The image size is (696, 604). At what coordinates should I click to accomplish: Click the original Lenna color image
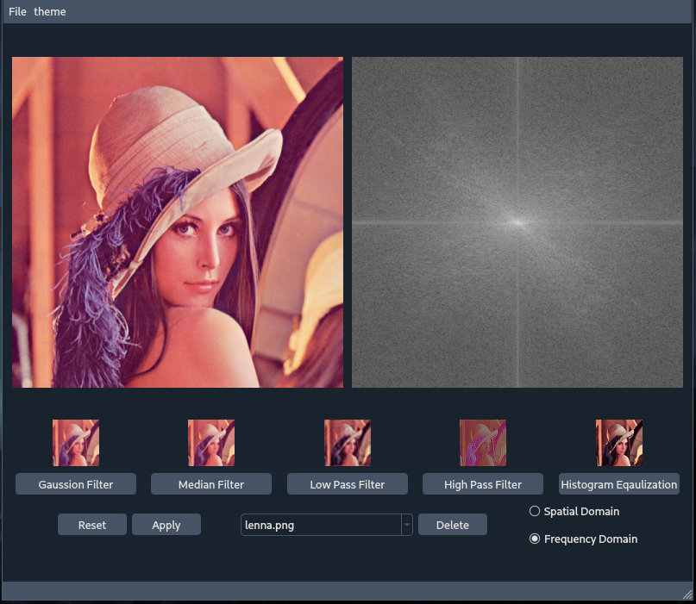[178, 222]
